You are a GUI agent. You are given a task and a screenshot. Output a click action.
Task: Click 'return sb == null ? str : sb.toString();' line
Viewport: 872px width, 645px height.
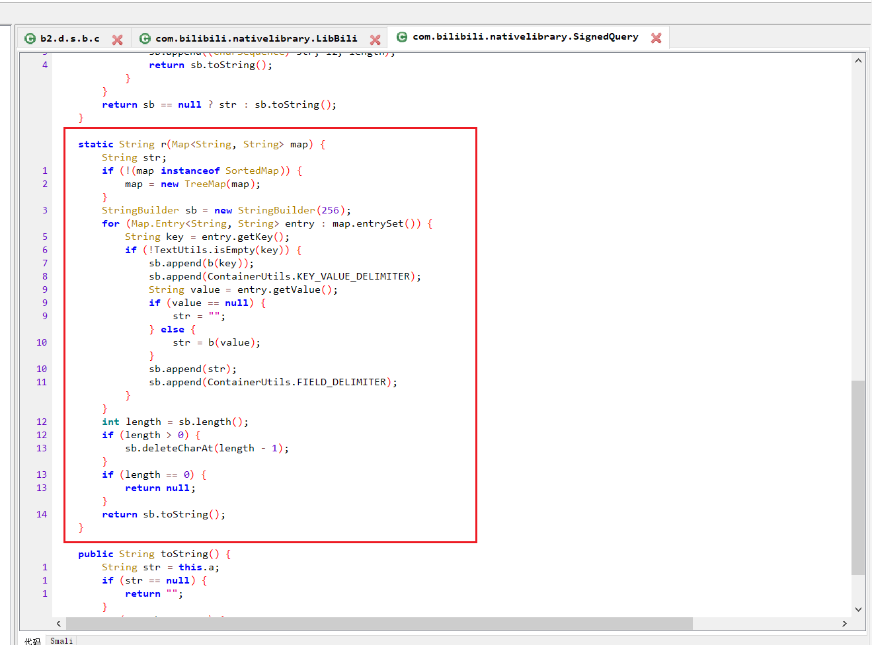point(219,104)
